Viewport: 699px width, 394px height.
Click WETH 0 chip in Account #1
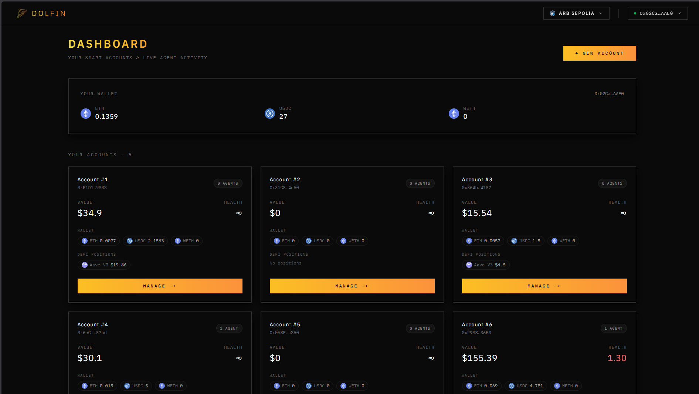click(187, 241)
